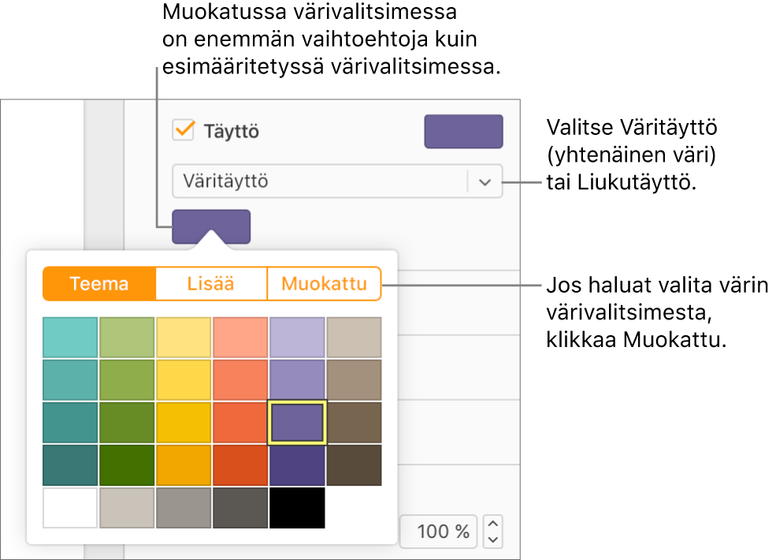
Task: Select the orange-red swatch in the third row
Action: click(x=240, y=422)
